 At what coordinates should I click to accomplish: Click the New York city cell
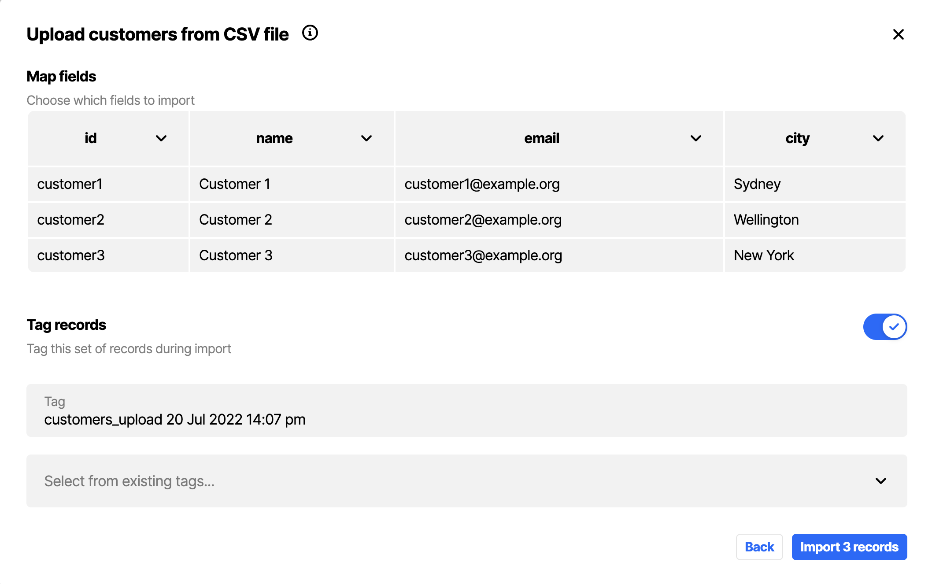pos(815,255)
